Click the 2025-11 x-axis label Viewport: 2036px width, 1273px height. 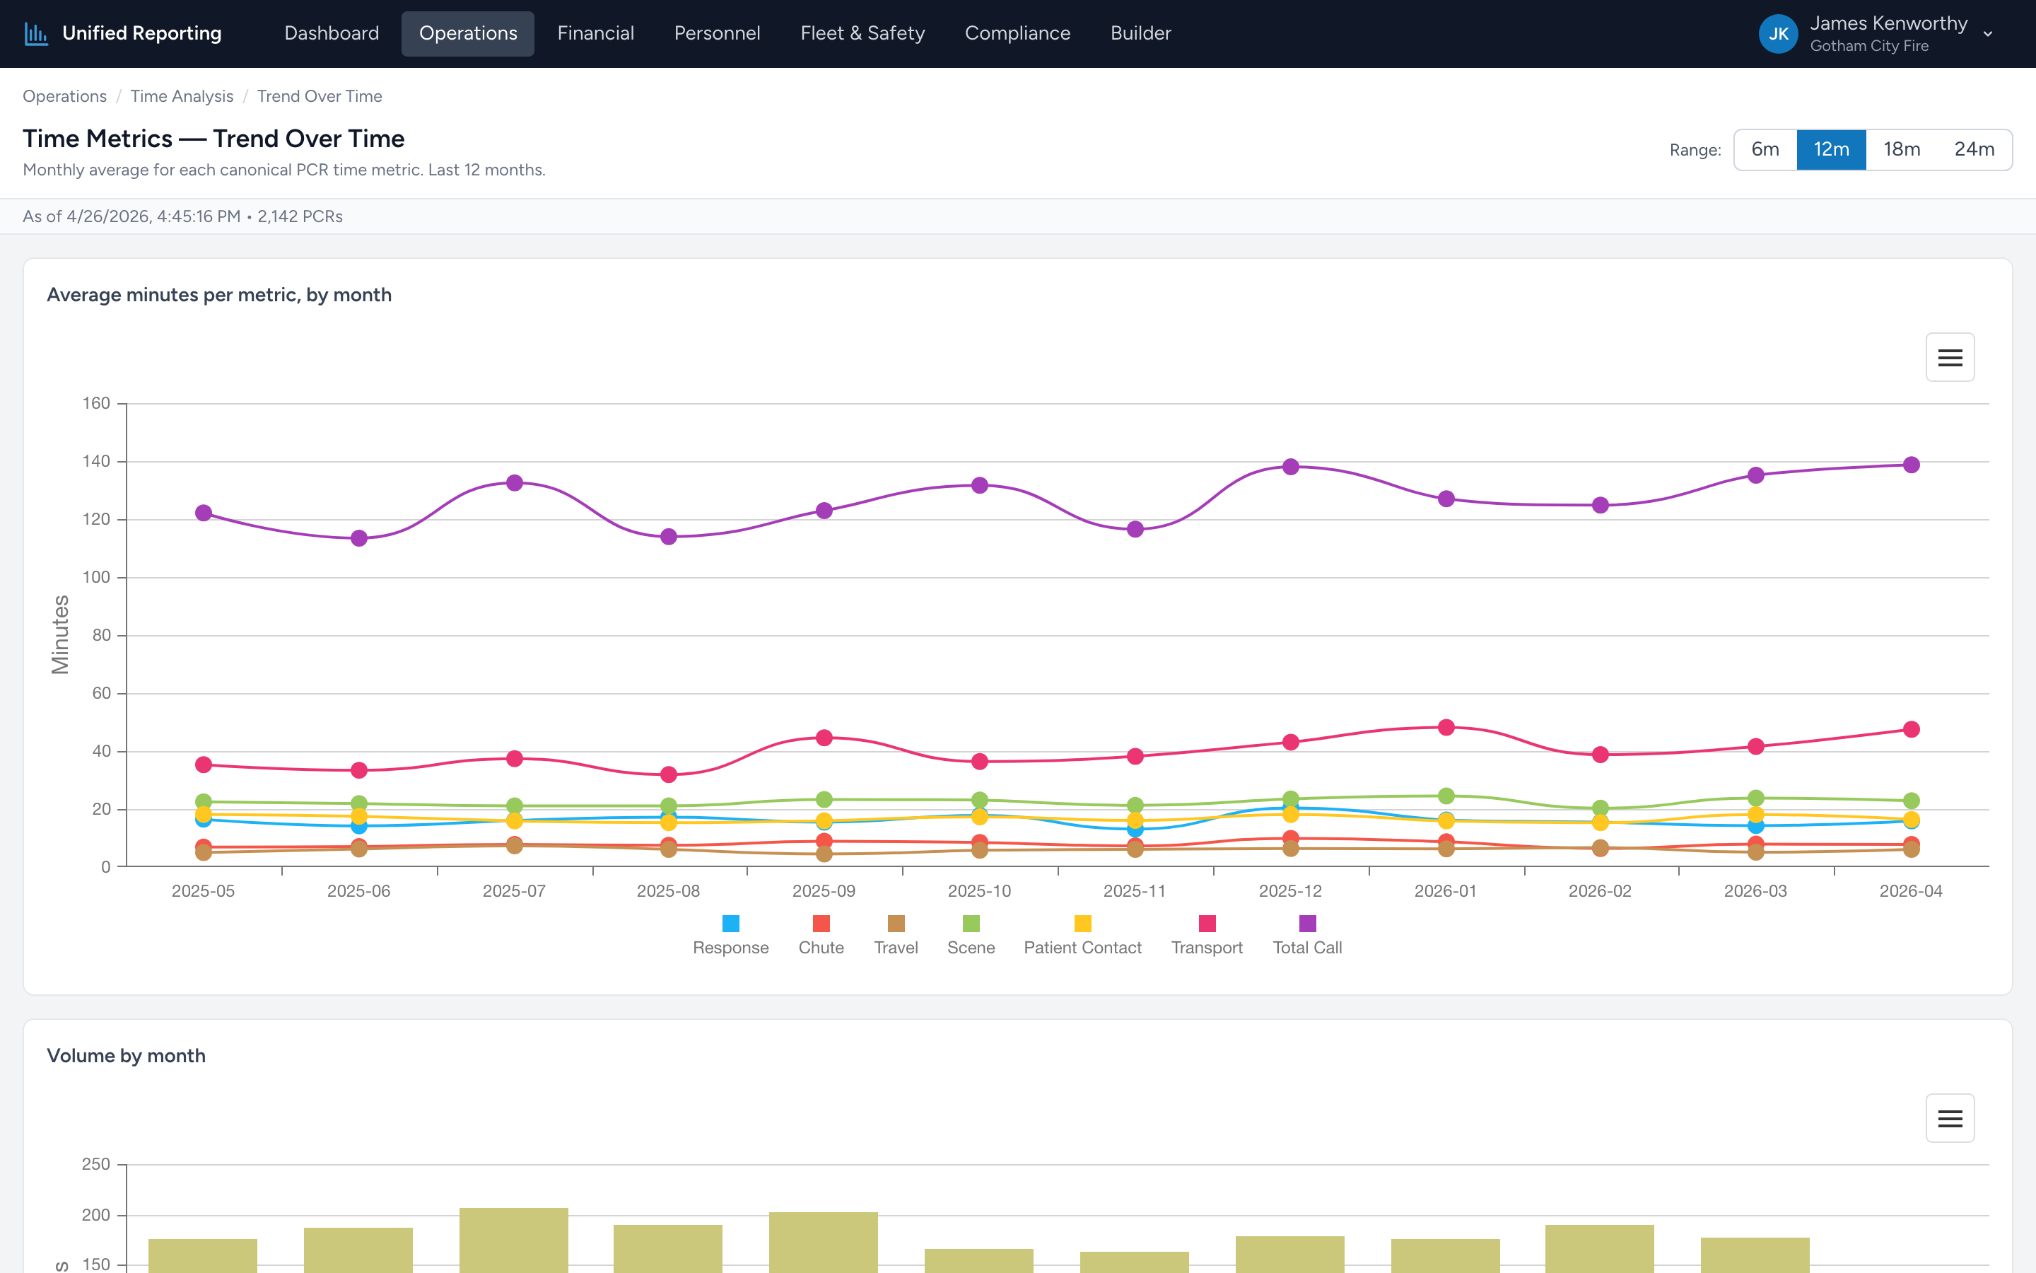pos(1134,891)
